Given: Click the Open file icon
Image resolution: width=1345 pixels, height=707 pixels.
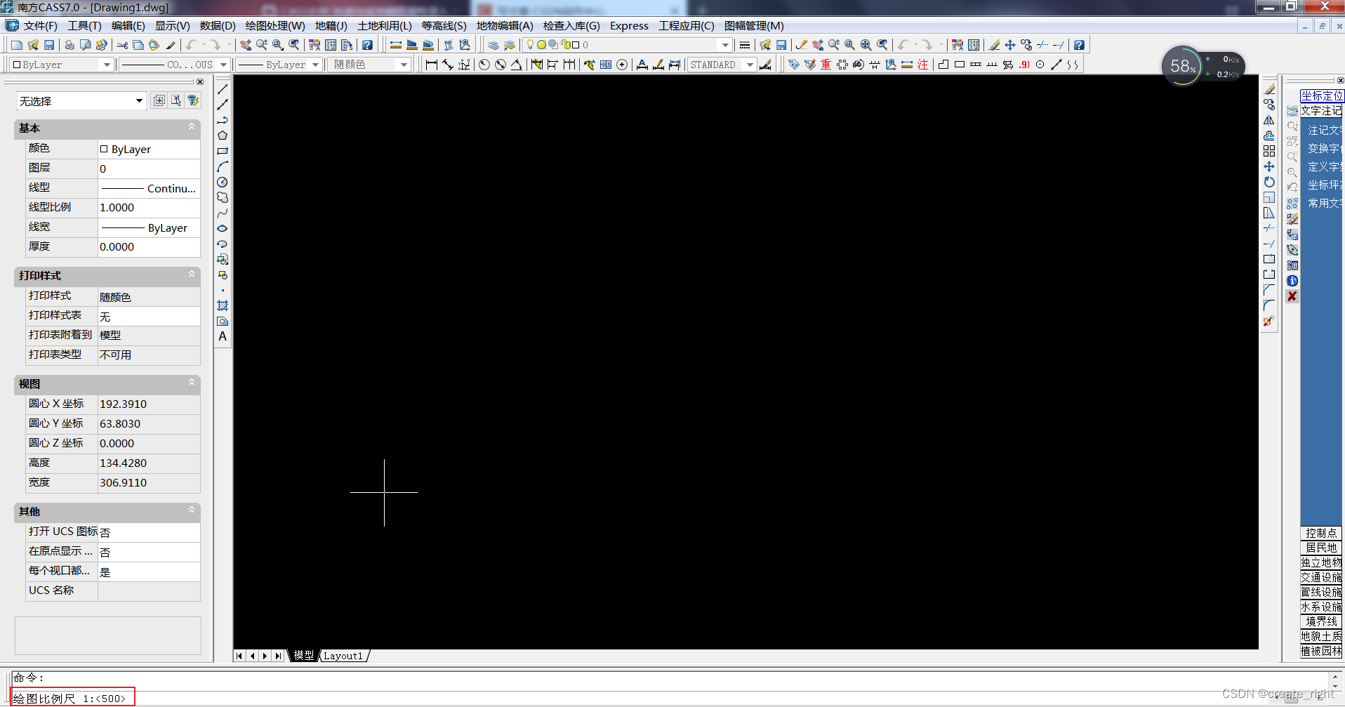Looking at the screenshot, I should pos(33,45).
